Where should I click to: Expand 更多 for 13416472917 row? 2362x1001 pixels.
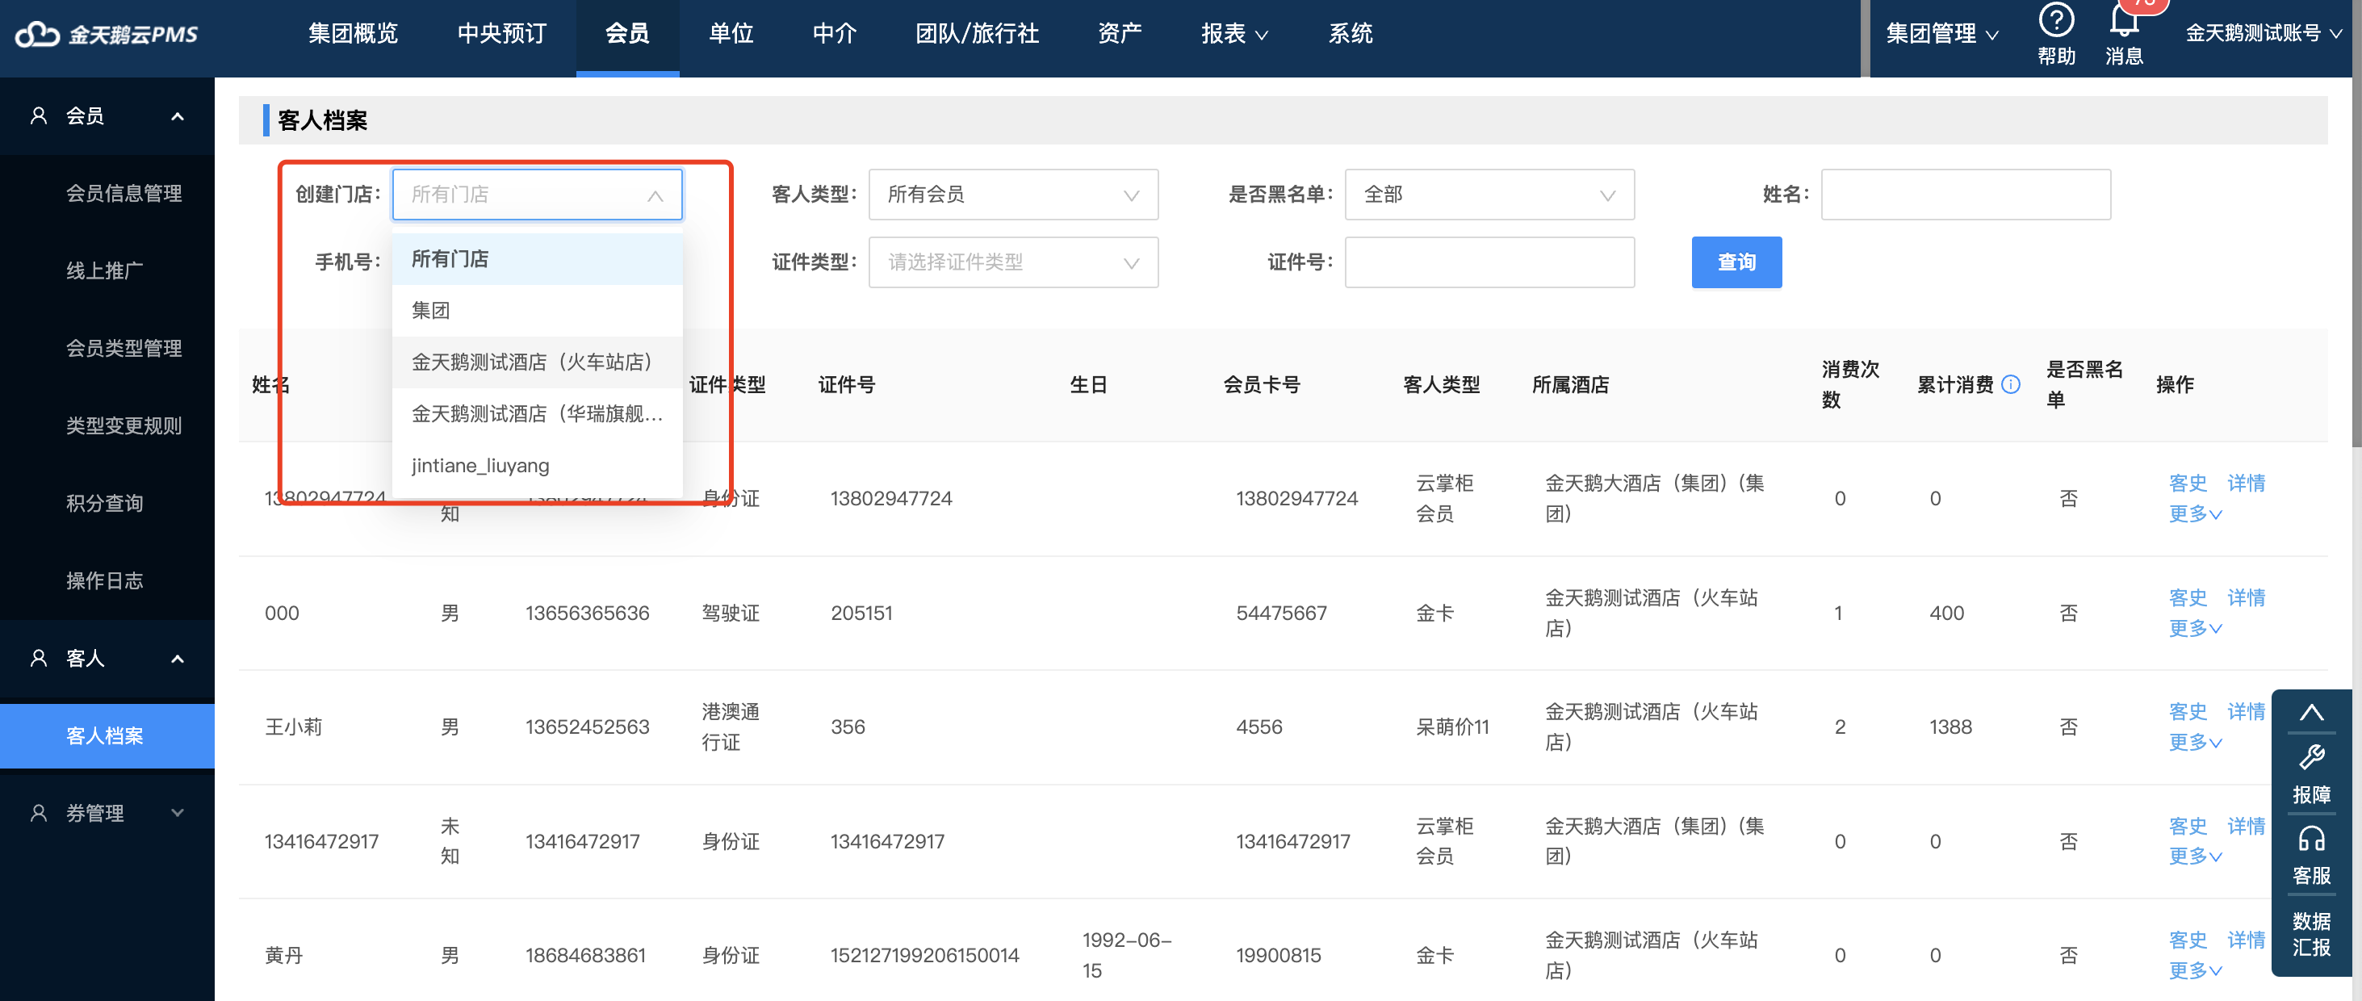pos(2194,857)
